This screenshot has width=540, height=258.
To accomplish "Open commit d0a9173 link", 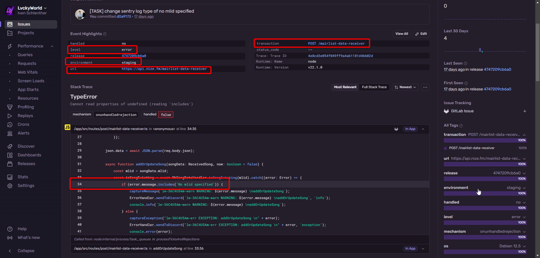I will pyautogui.click(x=124, y=17).
